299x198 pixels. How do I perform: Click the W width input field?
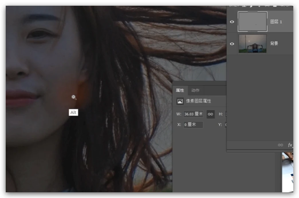point(193,114)
